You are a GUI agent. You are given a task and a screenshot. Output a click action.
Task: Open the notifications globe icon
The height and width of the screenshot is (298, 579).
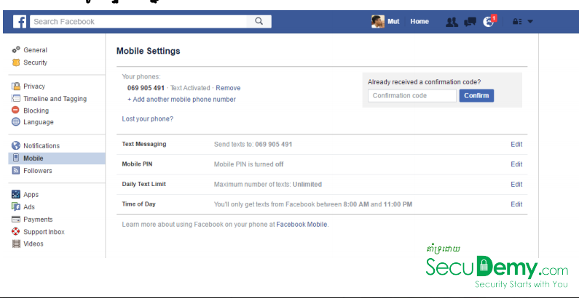(488, 22)
